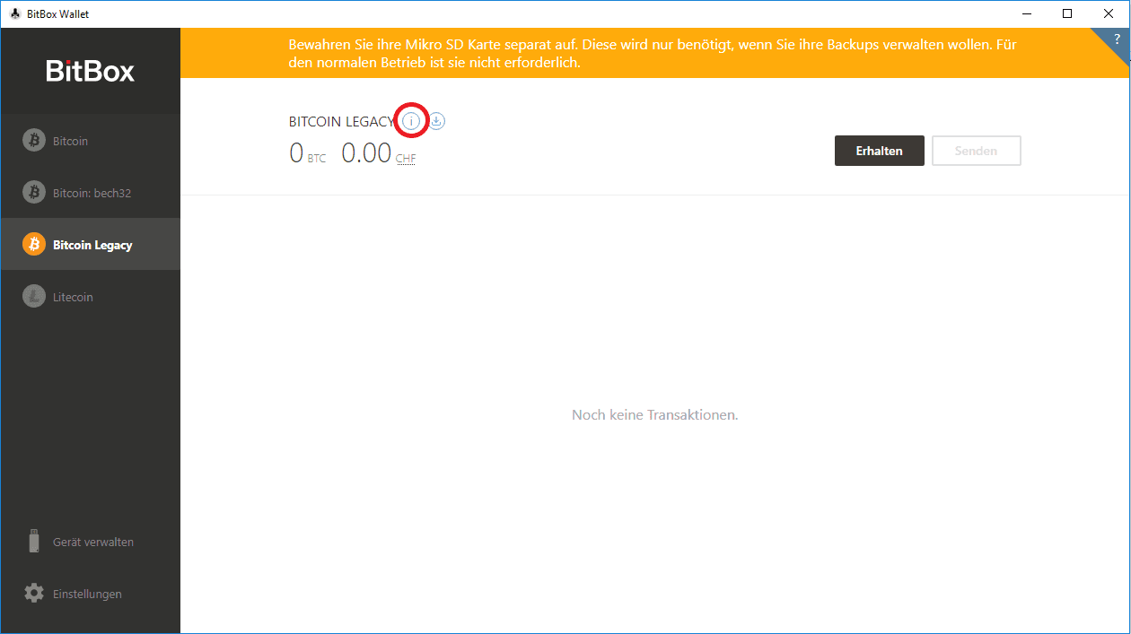Click the Einstellungen gear icon
1131x634 pixels.
click(x=33, y=593)
